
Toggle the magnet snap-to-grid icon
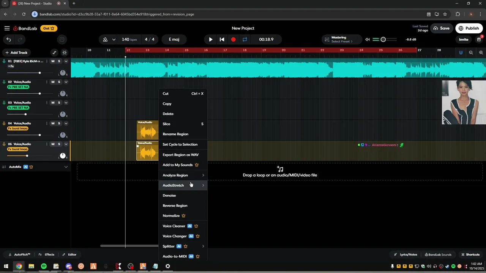tap(461, 53)
